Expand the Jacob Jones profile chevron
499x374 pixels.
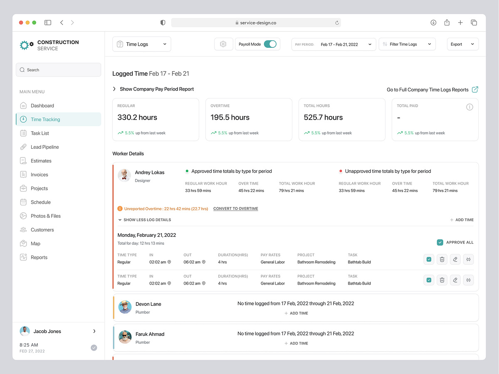coord(94,331)
